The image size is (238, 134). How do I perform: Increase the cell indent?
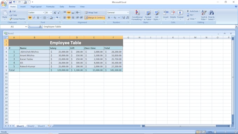pyautogui.click(x=81, y=18)
